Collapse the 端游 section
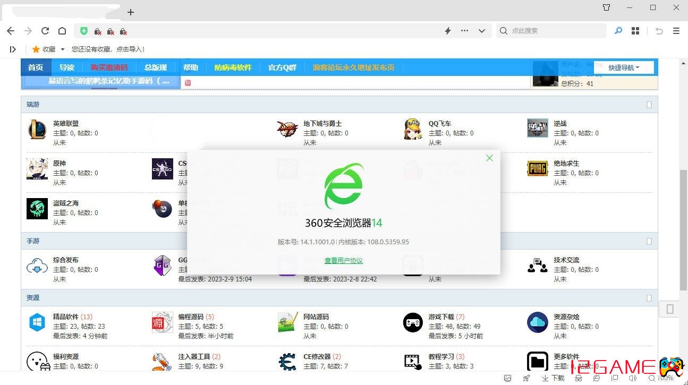 (649, 105)
